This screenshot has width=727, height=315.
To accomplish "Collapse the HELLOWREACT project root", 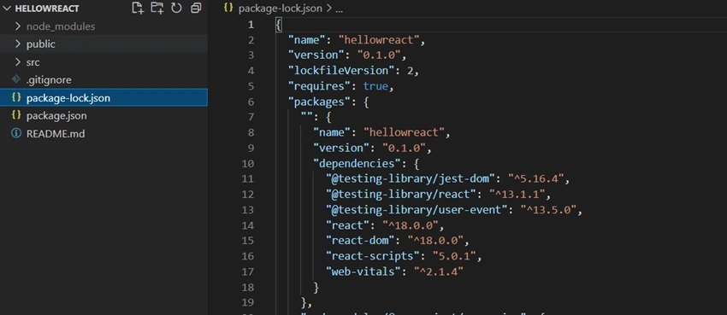I will pos(7,9).
